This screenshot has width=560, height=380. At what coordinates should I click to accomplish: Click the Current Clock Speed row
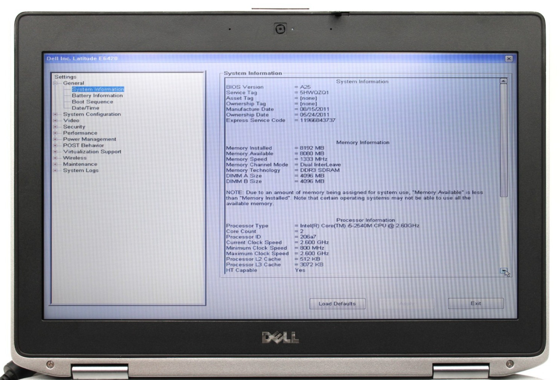point(278,243)
